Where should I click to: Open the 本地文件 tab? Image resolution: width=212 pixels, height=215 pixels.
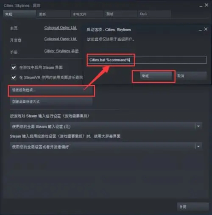[x=87, y=14]
